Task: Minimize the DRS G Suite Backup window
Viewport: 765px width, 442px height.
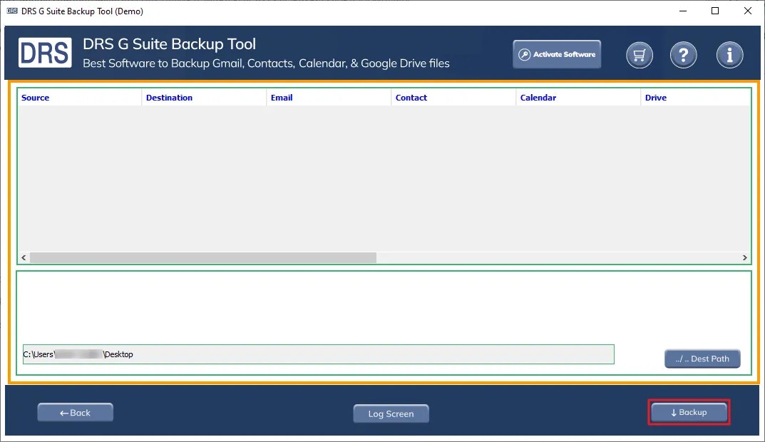Action: 683,11
